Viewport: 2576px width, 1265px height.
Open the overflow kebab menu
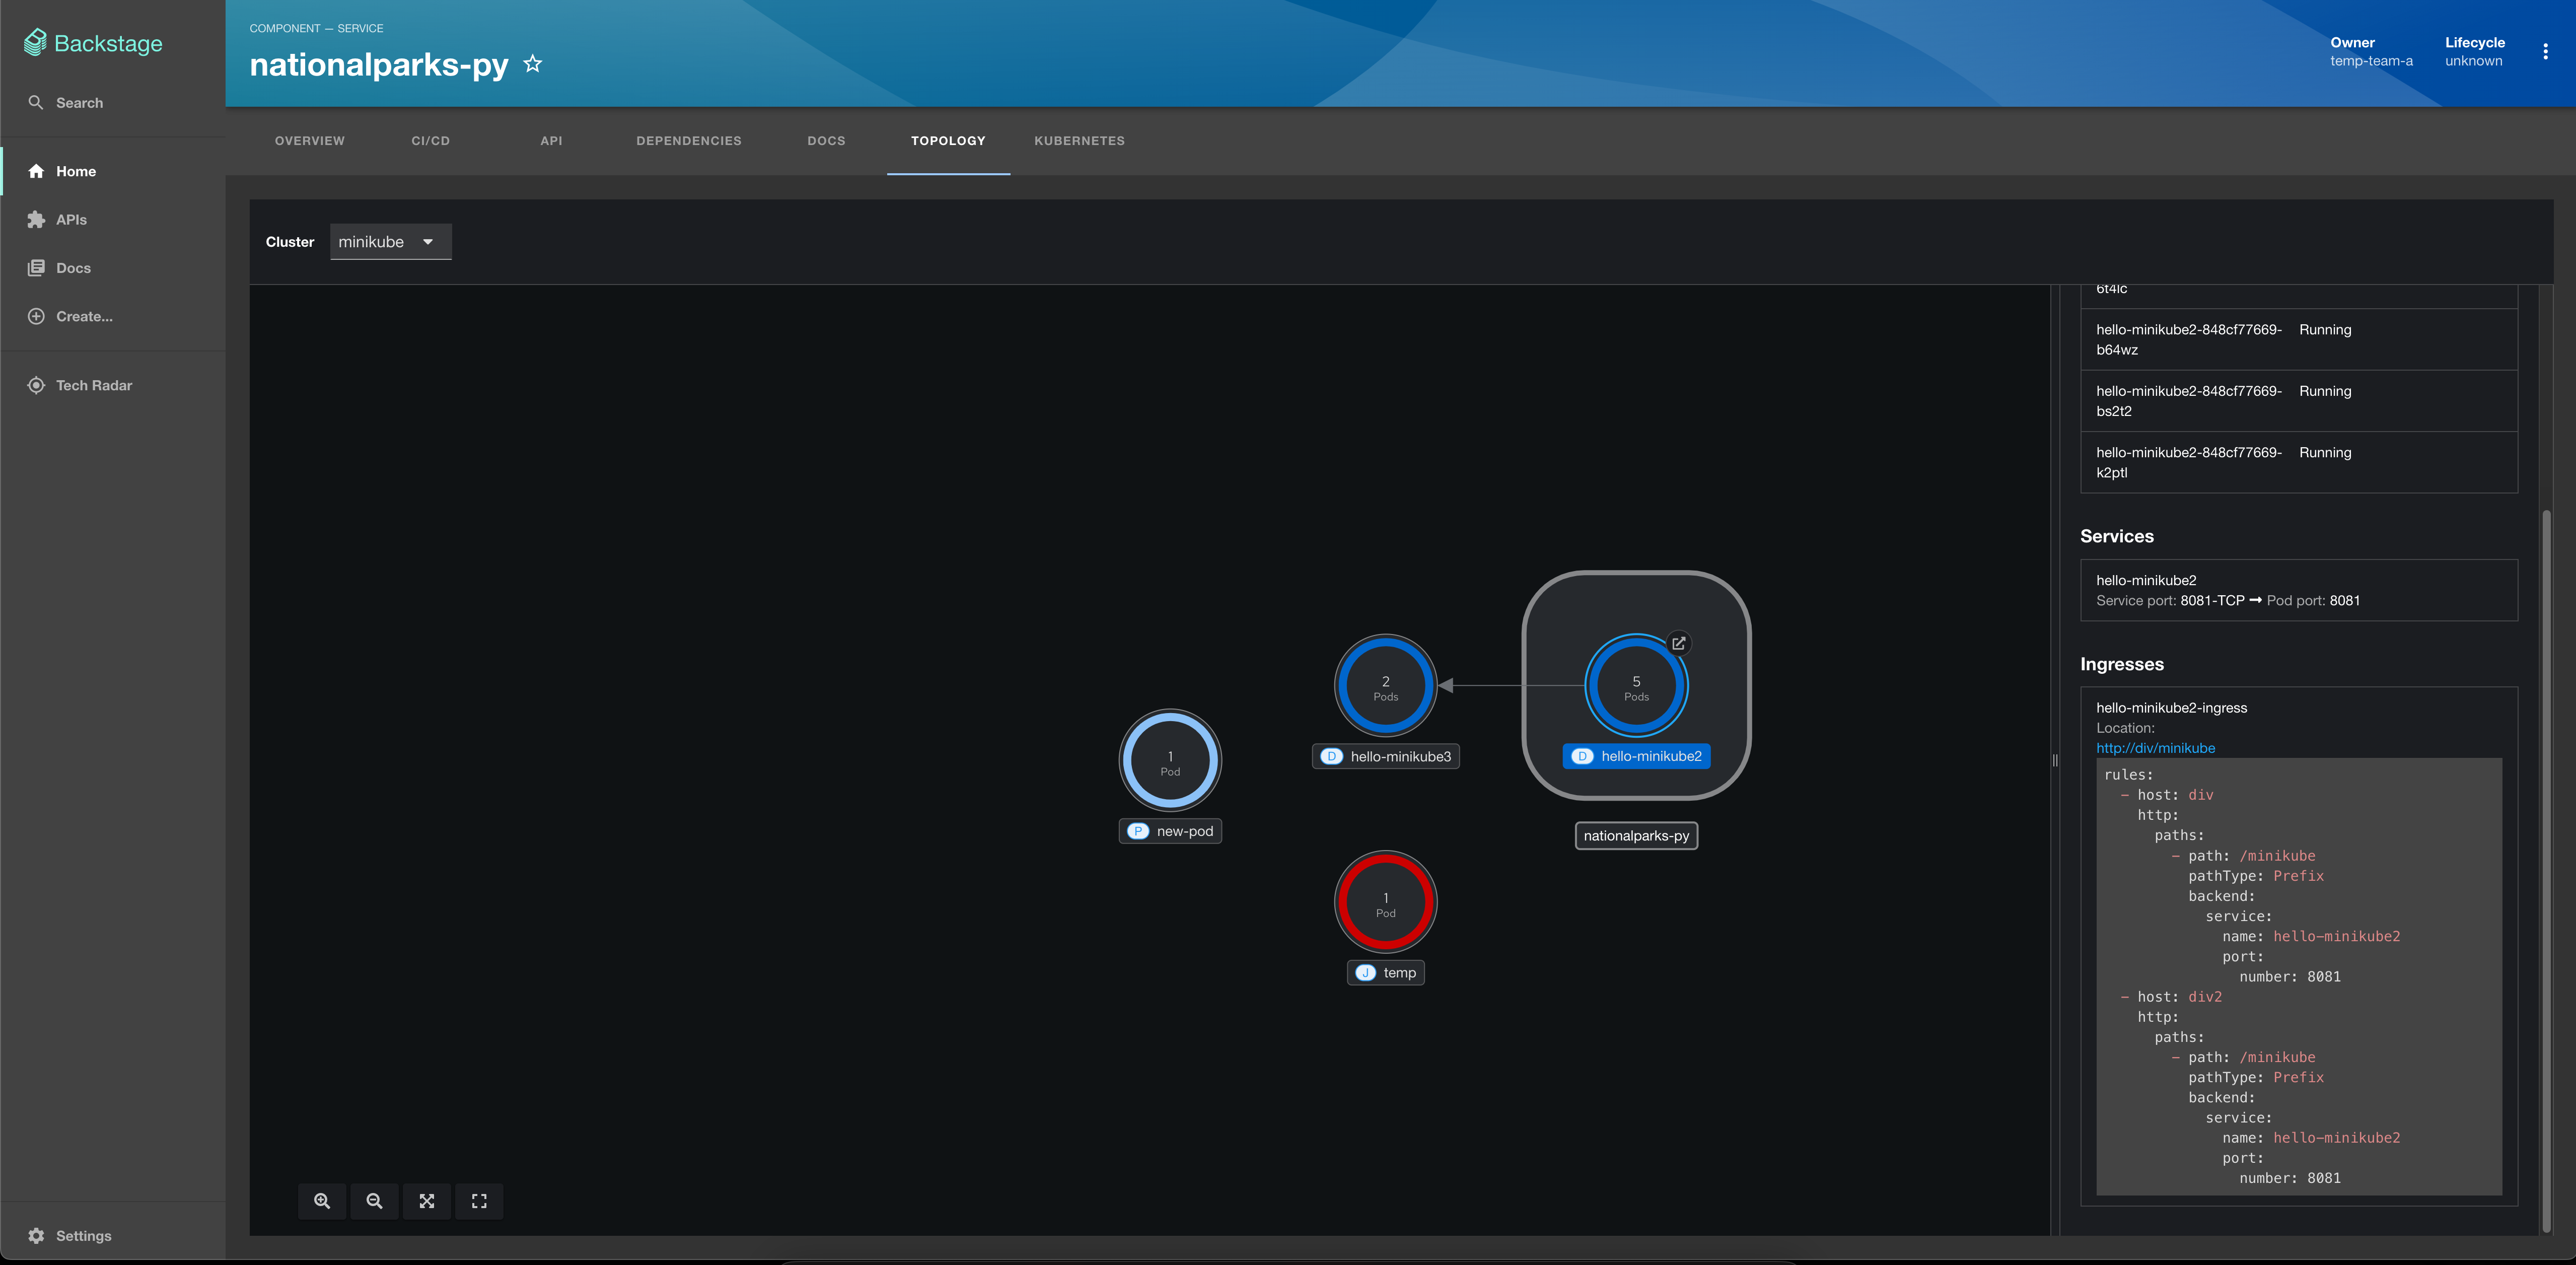point(2546,51)
